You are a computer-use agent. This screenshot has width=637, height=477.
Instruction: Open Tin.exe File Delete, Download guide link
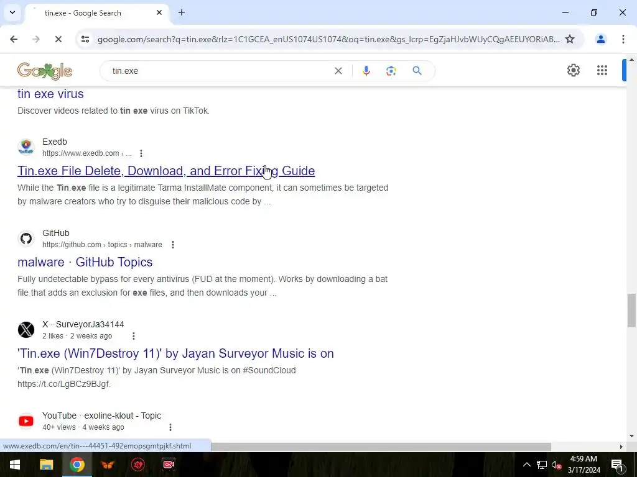click(166, 171)
